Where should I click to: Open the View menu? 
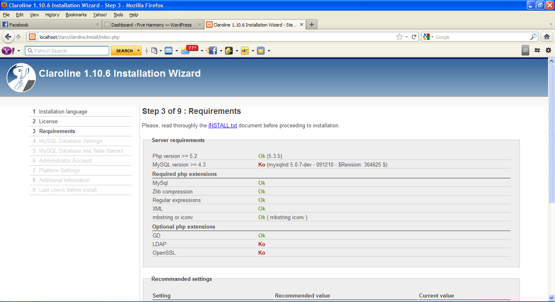pos(34,15)
